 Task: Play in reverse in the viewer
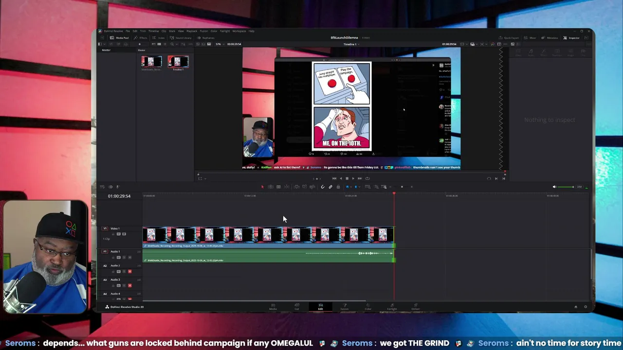[x=340, y=178]
